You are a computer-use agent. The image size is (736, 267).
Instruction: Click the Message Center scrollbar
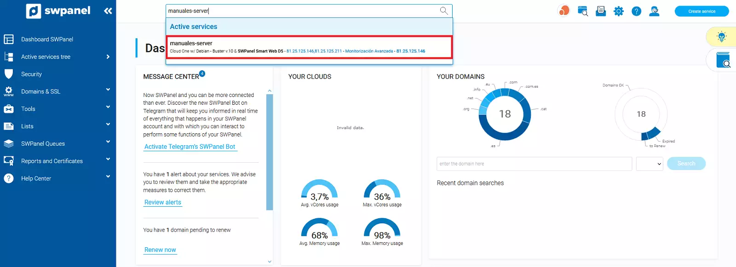[x=270, y=152]
